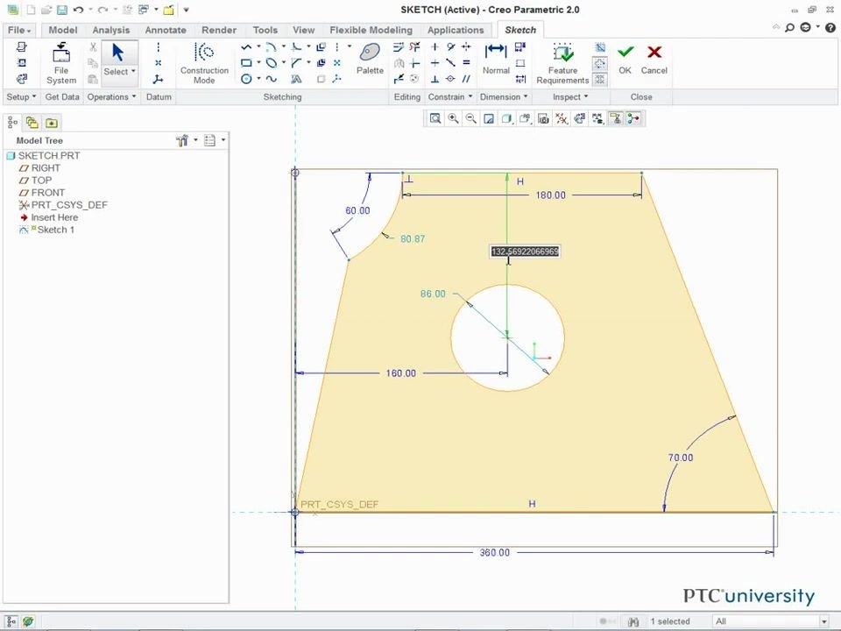Viewport: 841px width, 631px height.
Task: Open Feature Requirements check
Action: tap(562, 63)
